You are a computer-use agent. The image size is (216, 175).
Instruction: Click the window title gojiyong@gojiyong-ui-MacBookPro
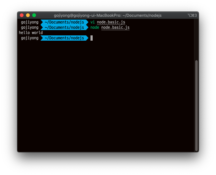click(108, 15)
